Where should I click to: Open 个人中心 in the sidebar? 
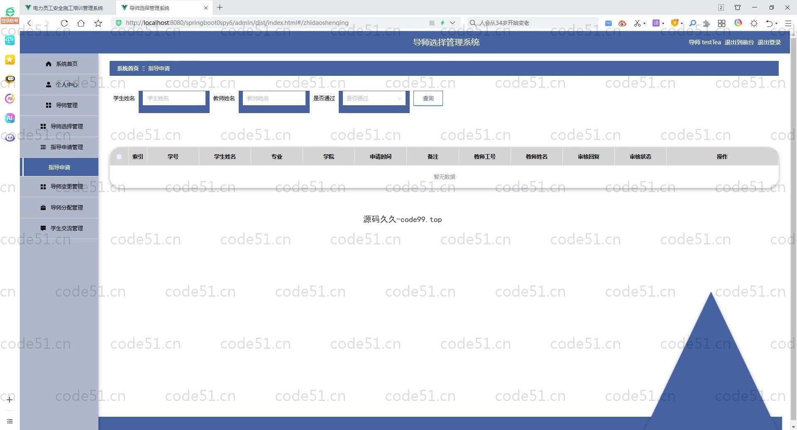pyautogui.click(x=59, y=85)
